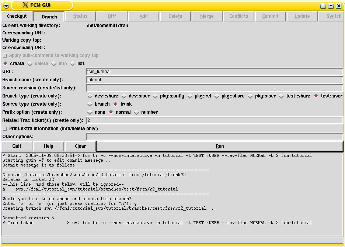Open Help from the bottom button row
Screen dimensions: 345x247
(x=48, y=146)
